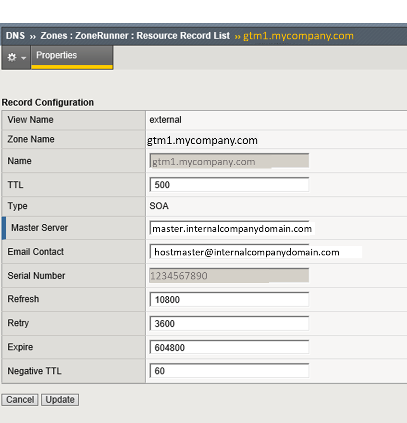Go to DNS in the breadcrumb
This screenshot has width=407, height=423.
click(x=15, y=36)
